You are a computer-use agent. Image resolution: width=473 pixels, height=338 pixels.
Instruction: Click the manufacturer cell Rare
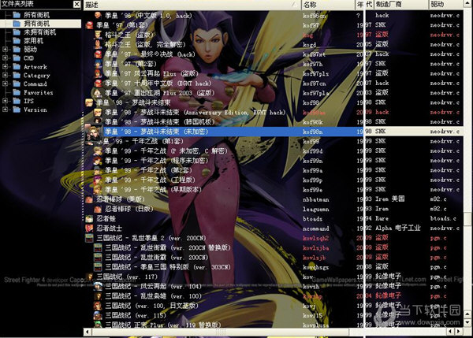pos(382,218)
